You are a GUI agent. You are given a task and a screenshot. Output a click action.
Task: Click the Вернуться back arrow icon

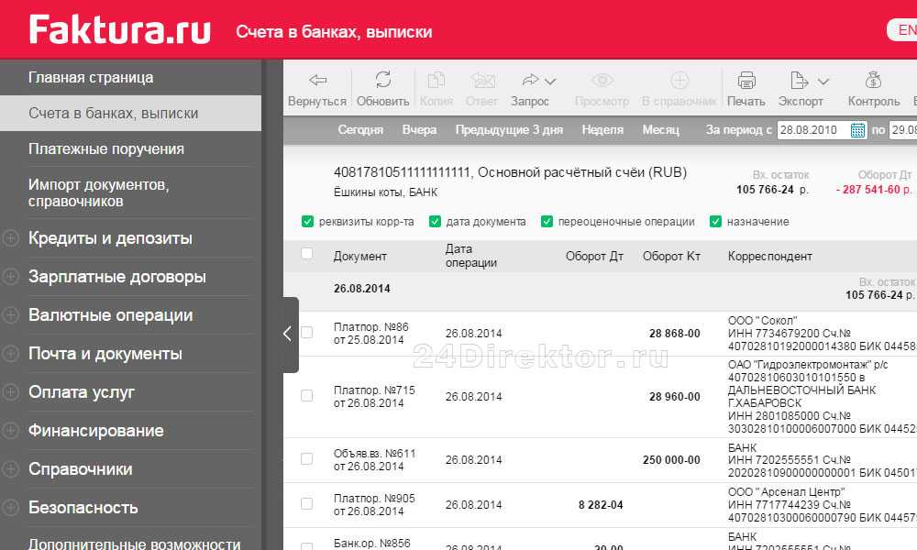click(x=317, y=81)
